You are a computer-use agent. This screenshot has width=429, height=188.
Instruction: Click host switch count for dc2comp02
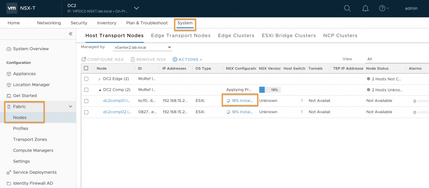coord(302,112)
